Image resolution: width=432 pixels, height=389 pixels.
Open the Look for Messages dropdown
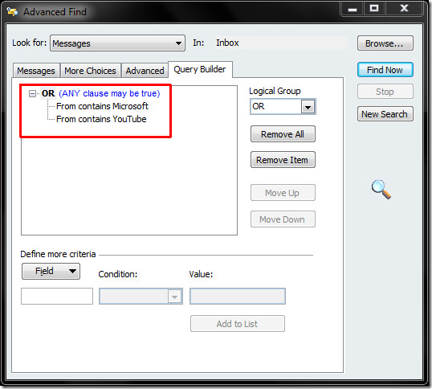117,43
